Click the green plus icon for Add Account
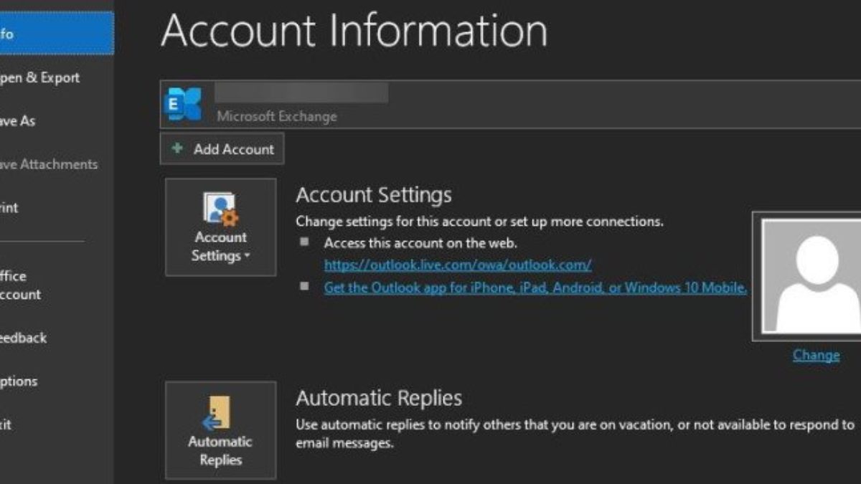 pyautogui.click(x=177, y=149)
